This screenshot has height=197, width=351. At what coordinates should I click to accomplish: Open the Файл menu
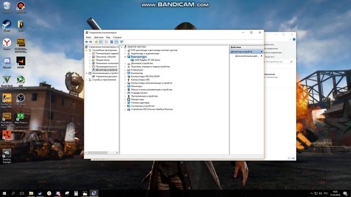coord(88,37)
